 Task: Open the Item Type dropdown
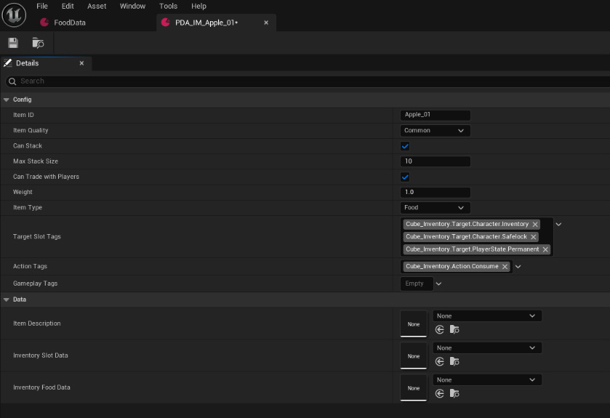coord(435,208)
